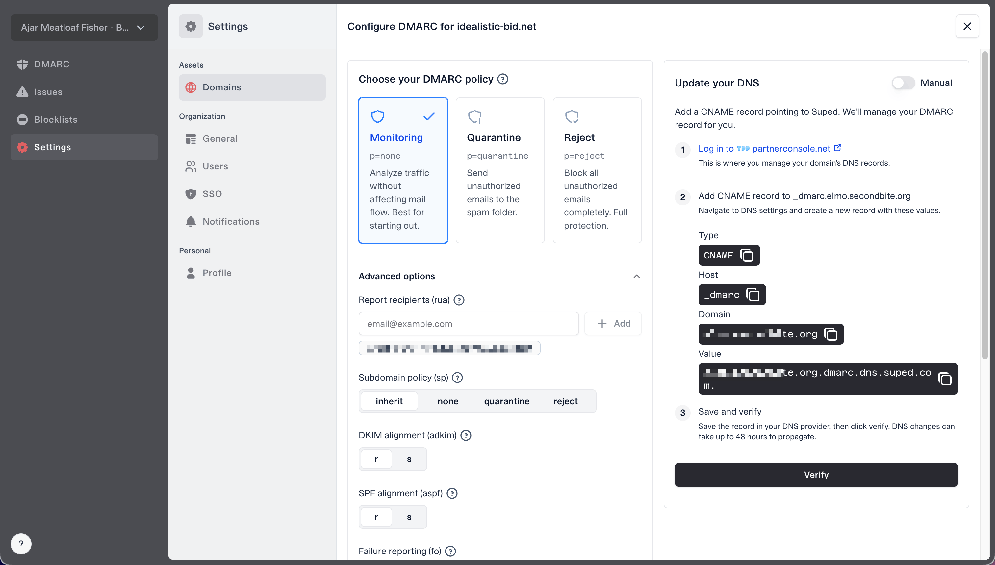Click DKIM alignment help icon
This screenshot has height=565, width=995.
click(466, 435)
